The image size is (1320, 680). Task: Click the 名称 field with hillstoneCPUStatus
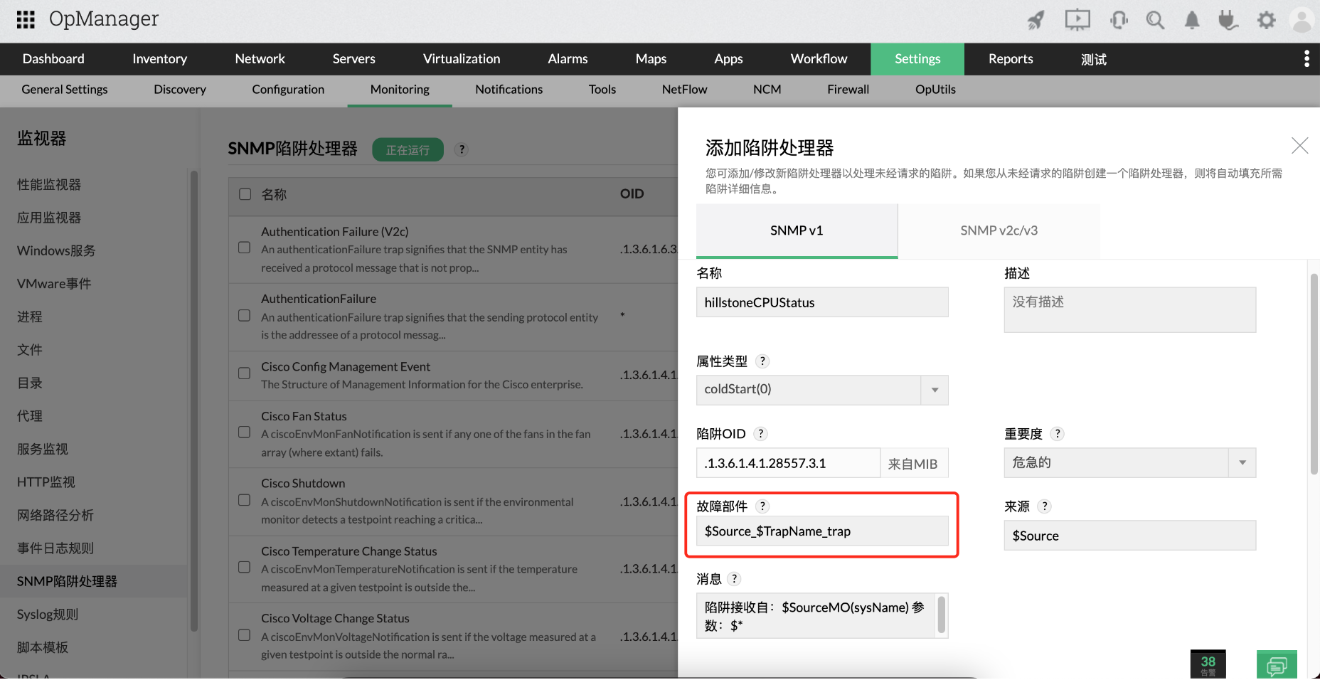(822, 302)
